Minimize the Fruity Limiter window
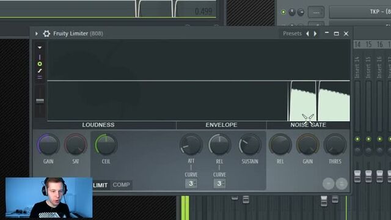The image size is (391, 220). tap(327, 33)
